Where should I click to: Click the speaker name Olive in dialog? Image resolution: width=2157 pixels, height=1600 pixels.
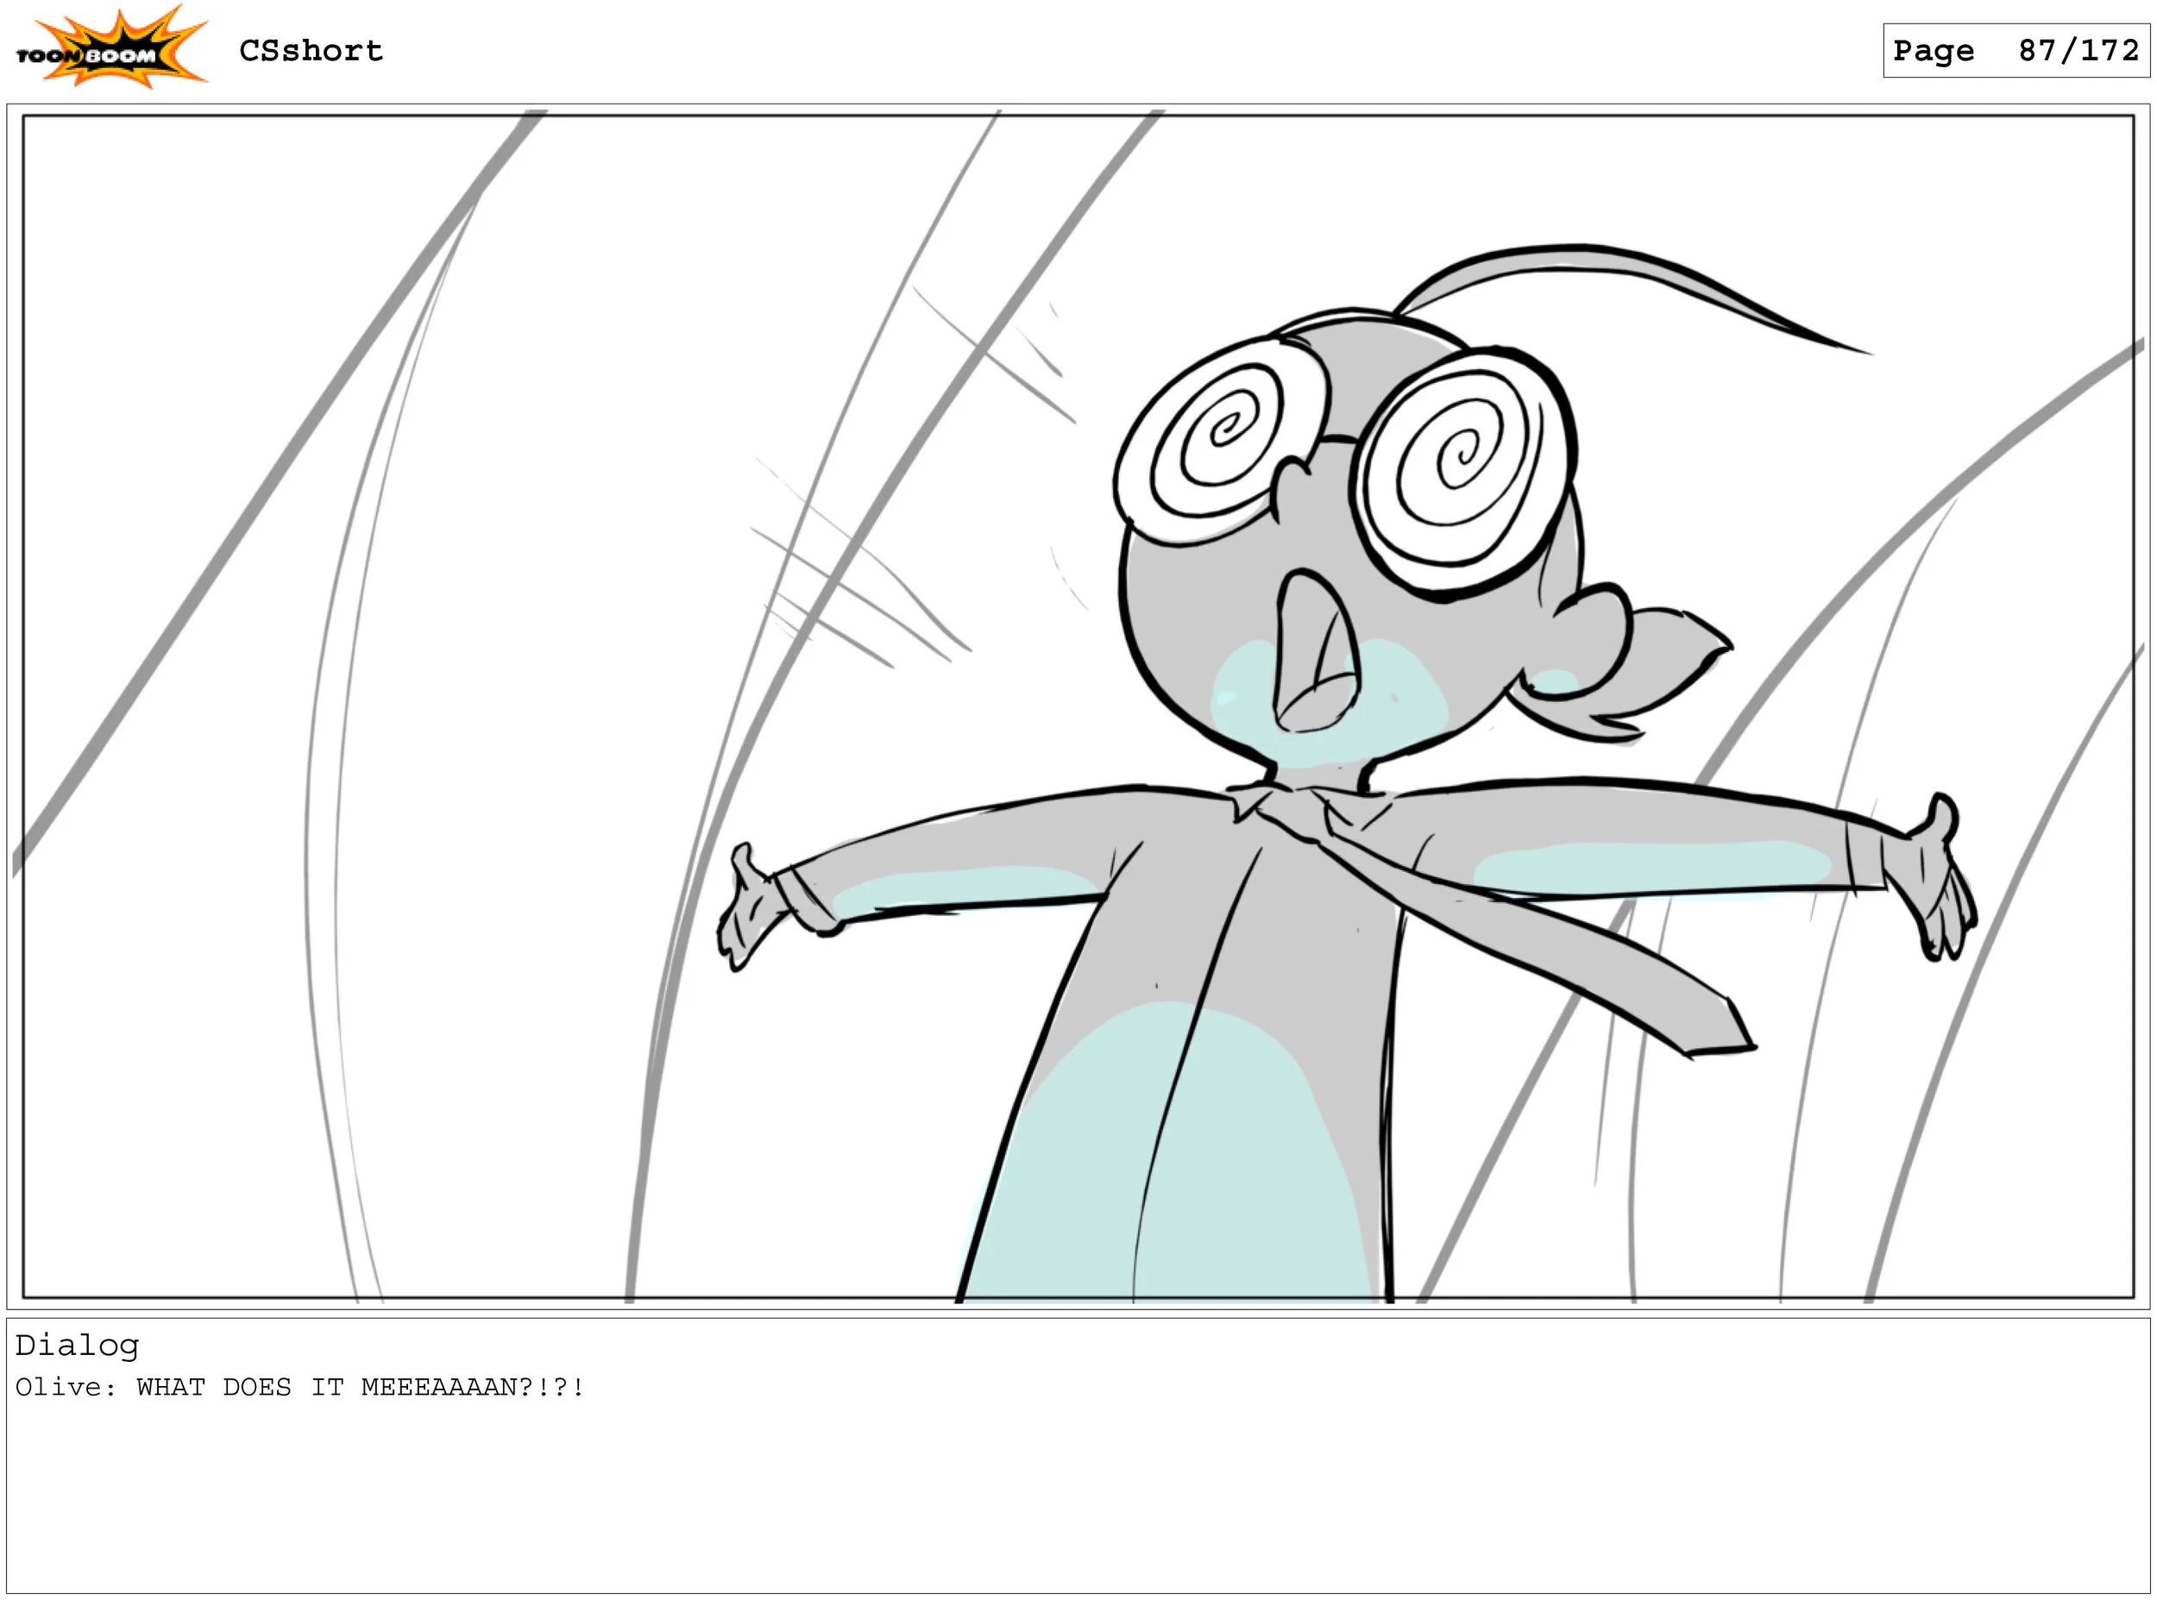[x=58, y=1387]
